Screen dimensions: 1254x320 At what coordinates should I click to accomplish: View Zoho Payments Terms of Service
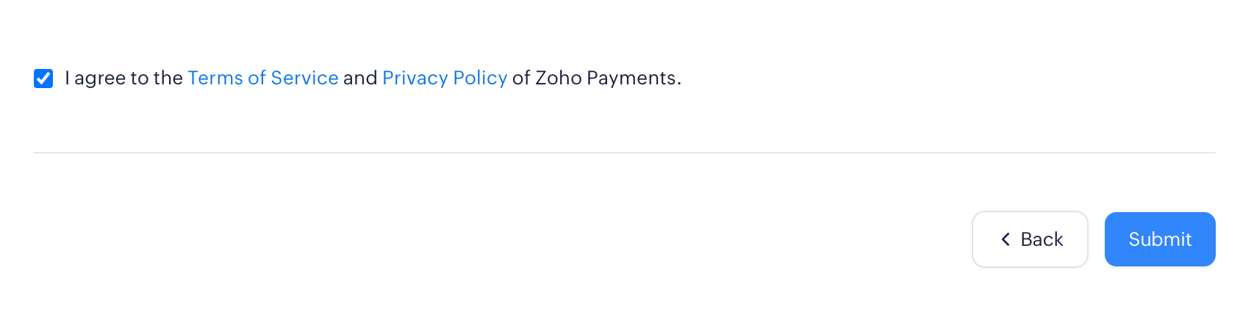tap(263, 78)
